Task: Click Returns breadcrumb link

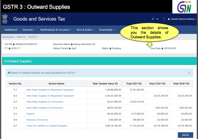Action: coord(21,37)
